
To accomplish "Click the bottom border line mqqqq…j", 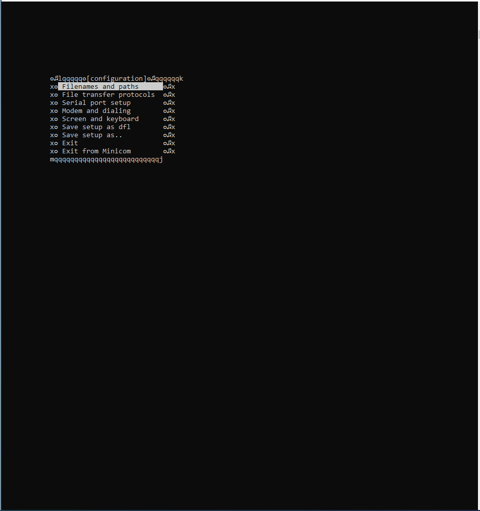I will [106, 160].
